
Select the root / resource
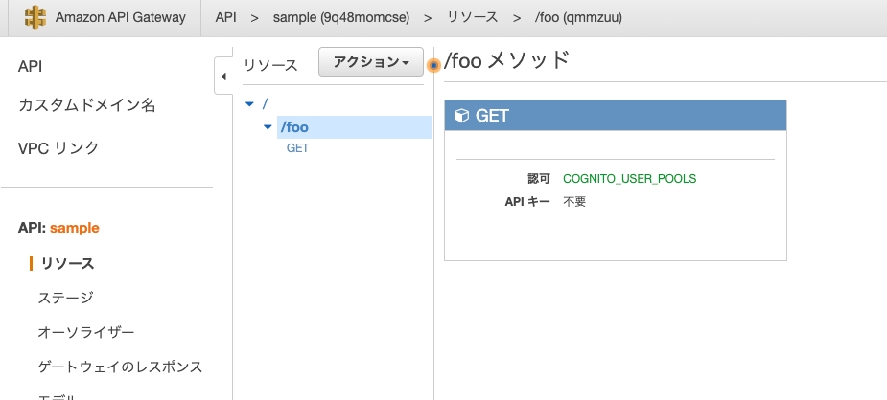point(265,103)
